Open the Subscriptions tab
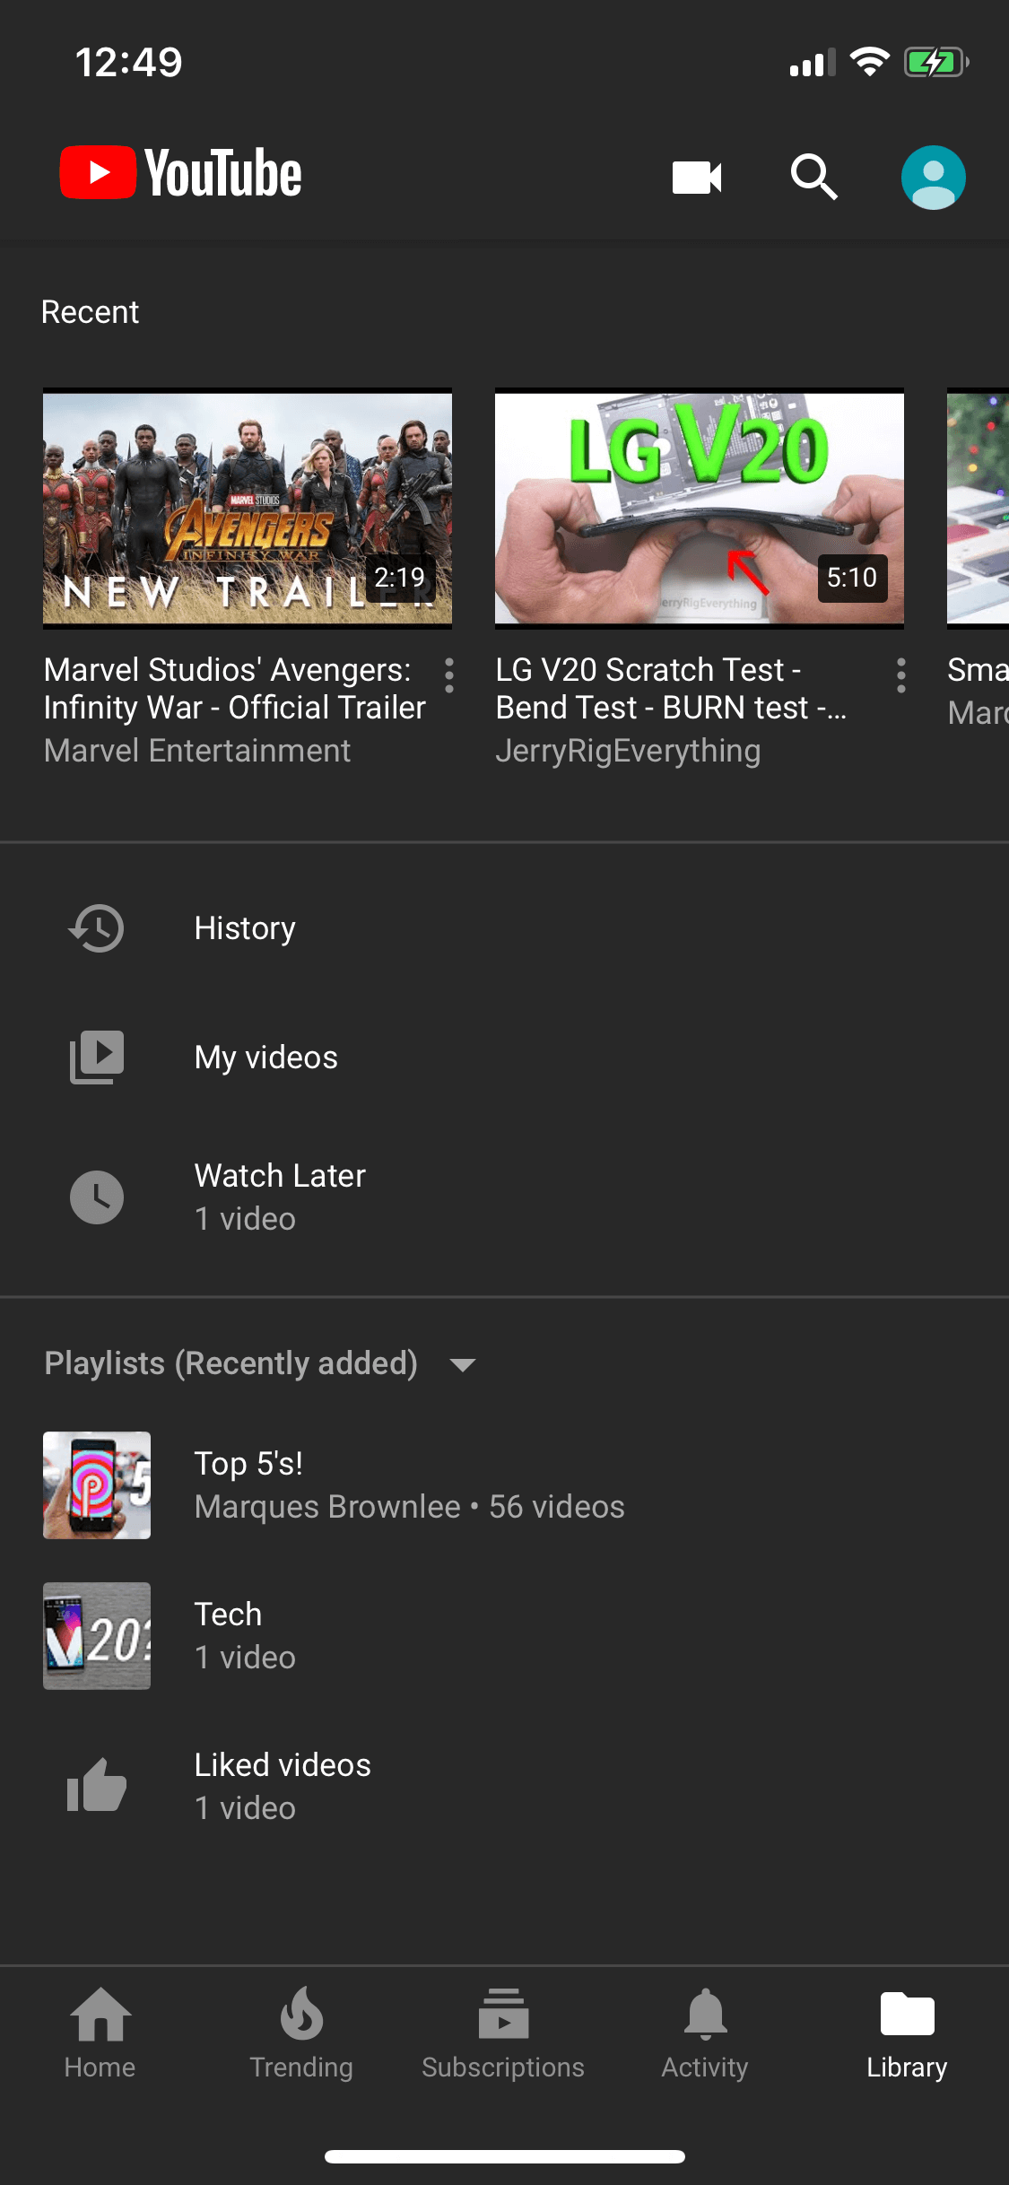 (x=503, y=2033)
